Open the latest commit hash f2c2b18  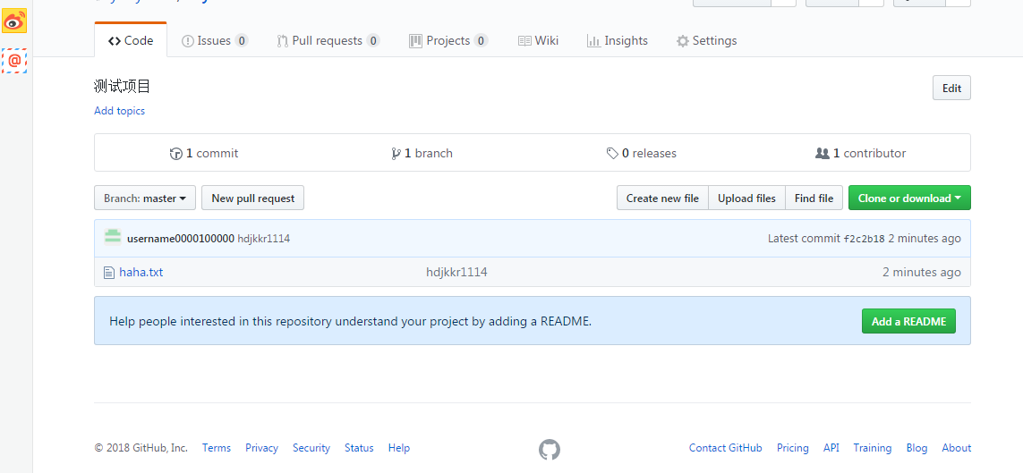click(x=864, y=239)
